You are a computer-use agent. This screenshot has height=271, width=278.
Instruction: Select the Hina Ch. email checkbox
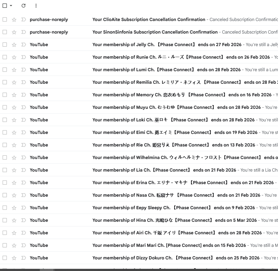[x=5, y=220]
